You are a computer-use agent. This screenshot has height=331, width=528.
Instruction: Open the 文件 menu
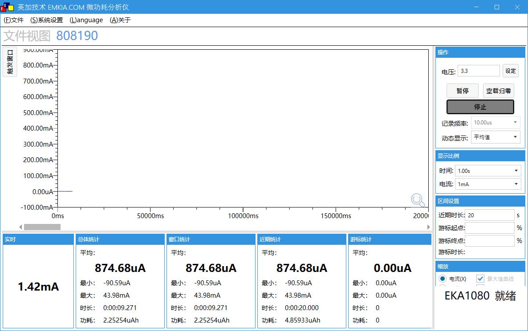[14, 20]
